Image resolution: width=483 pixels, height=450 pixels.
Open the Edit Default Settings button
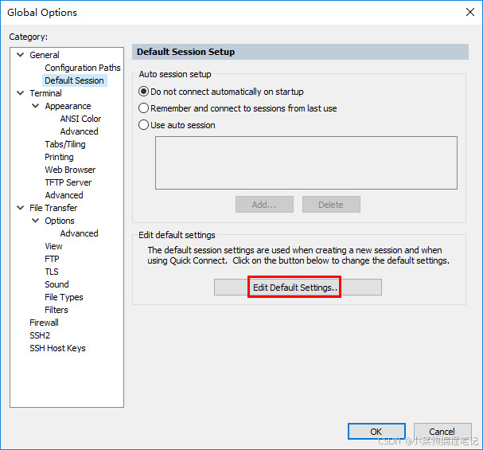pos(298,288)
